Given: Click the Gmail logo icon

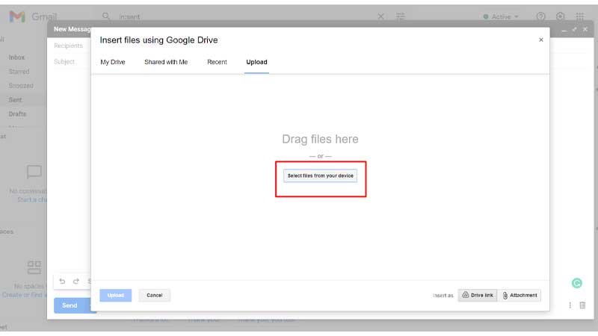Looking at the screenshot, I should 17,16.
